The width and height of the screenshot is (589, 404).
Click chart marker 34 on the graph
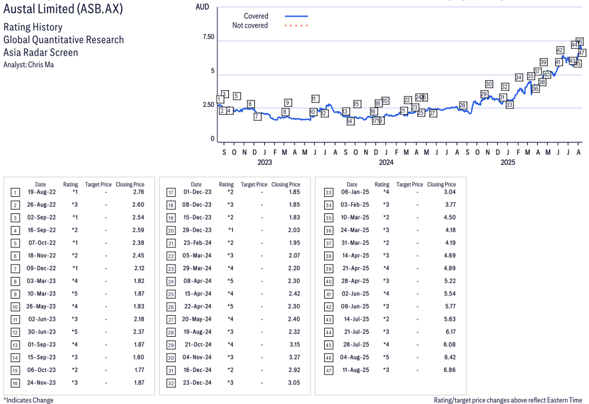click(519, 77)
